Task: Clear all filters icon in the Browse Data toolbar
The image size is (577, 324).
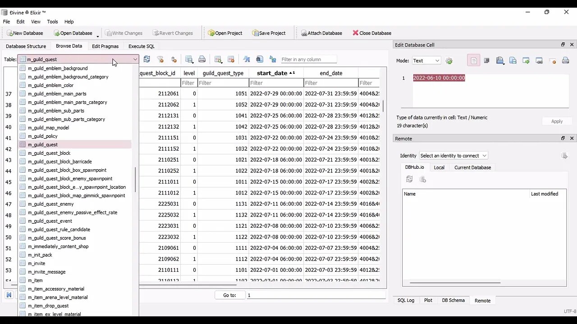Action: click(160, 59)
